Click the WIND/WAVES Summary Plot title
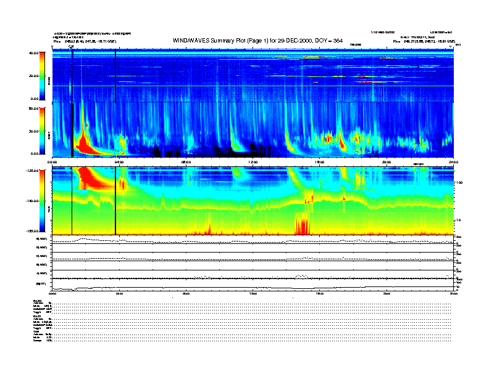The image size is (489, 377). (x=257, y=41)
